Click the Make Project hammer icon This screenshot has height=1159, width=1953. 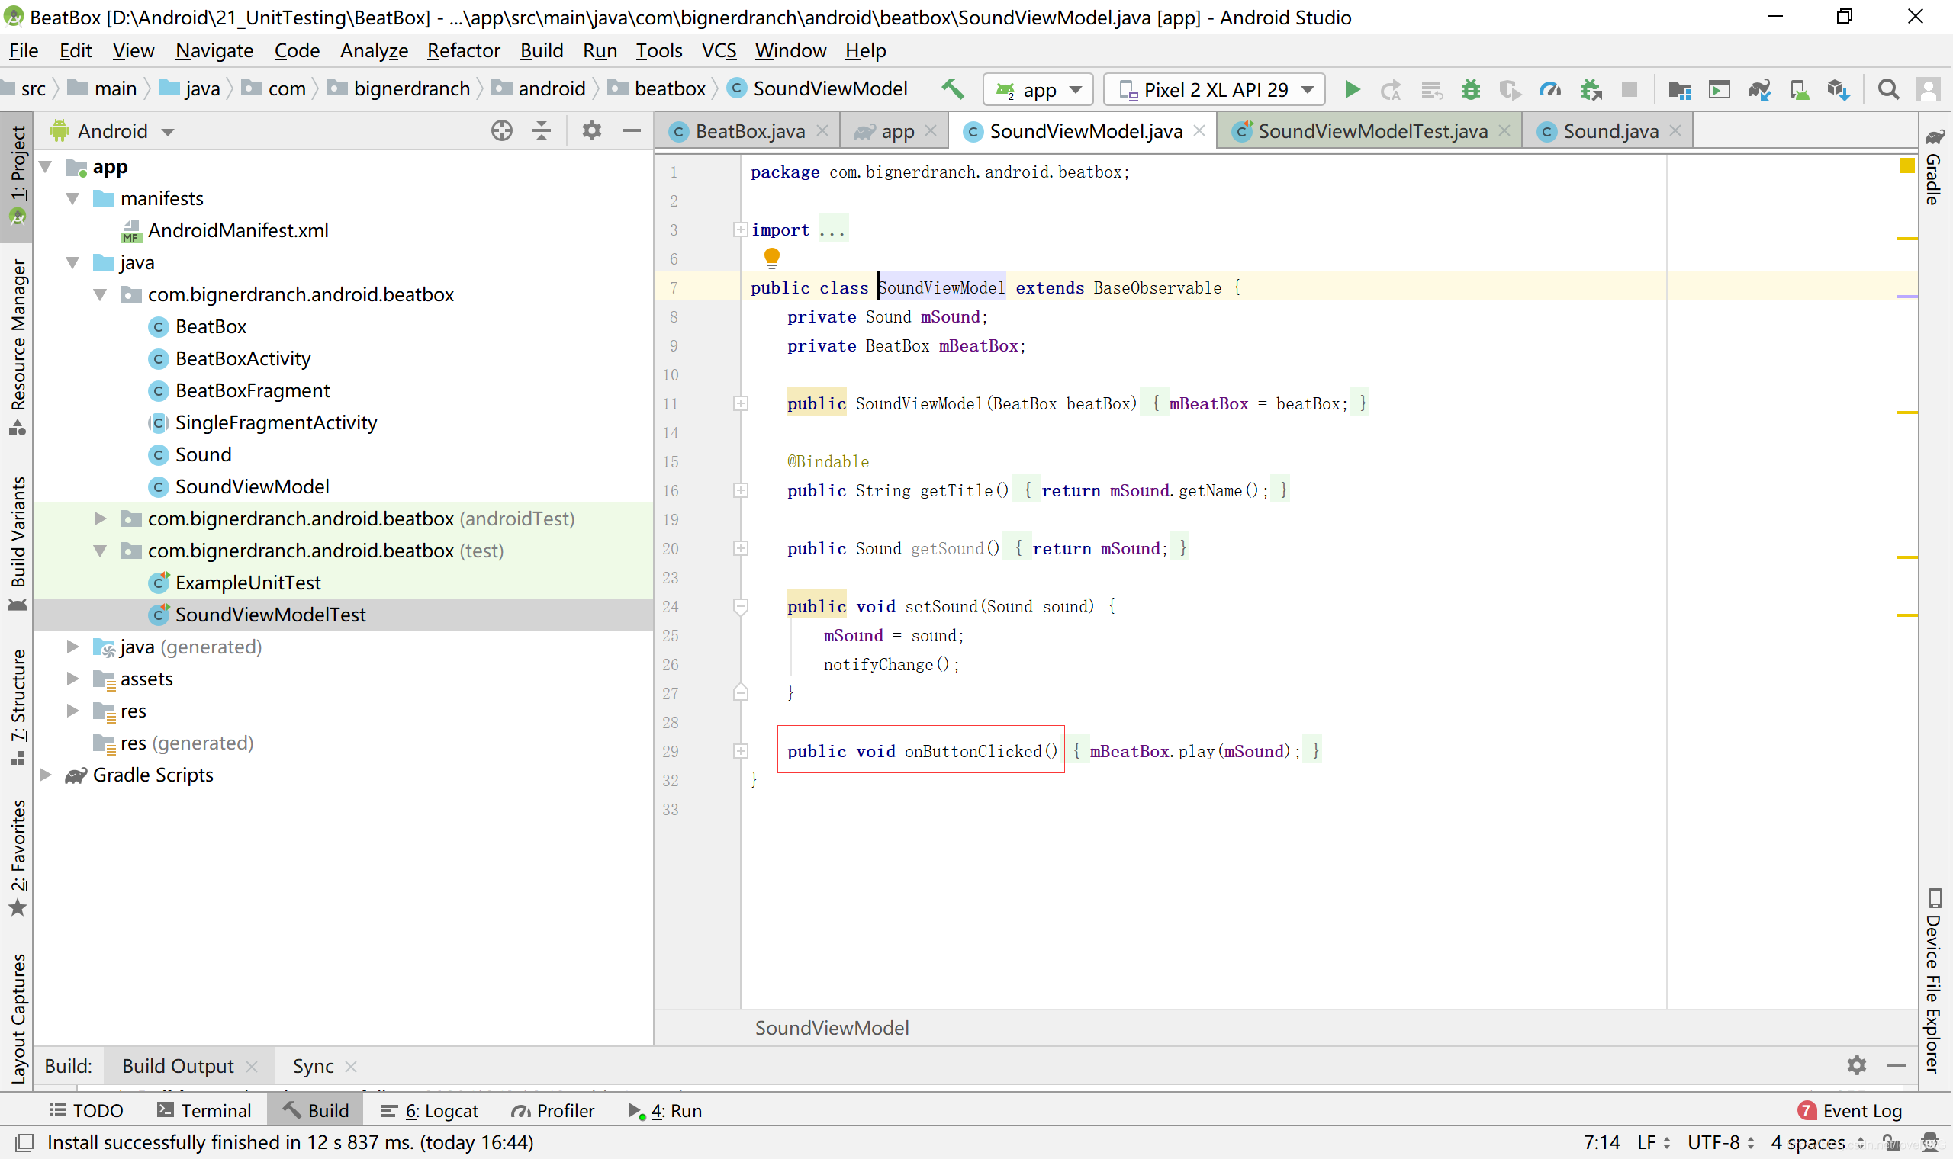952,89
